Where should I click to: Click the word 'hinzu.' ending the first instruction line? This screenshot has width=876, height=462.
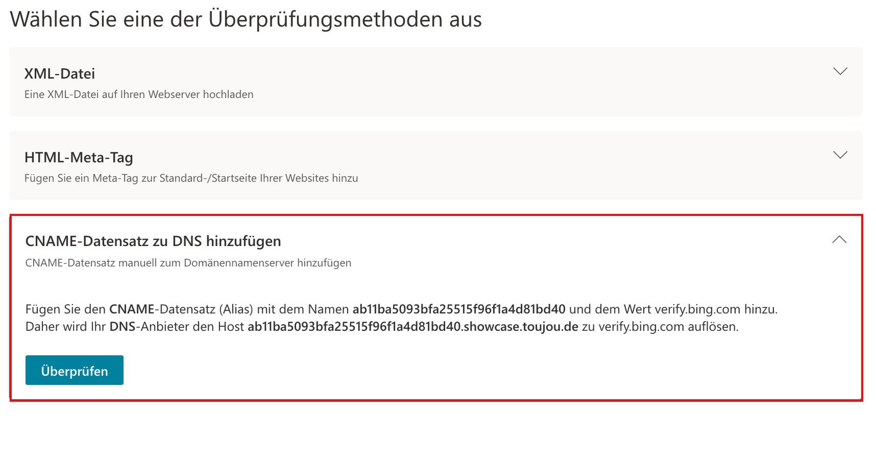coord(760,309)
